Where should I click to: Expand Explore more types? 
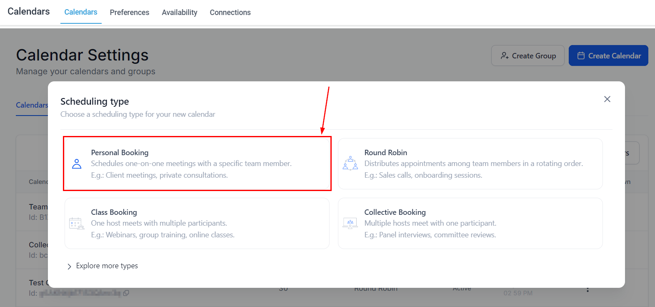107,266
